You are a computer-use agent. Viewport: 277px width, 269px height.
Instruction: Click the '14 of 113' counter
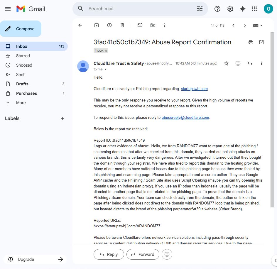pos(218,26)
